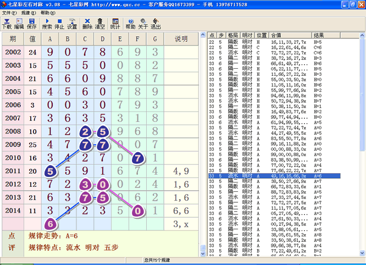Viewport: 366px width, 265px height.
Task: Click period 2014 in the grid
Action: (x=13, y=211)
